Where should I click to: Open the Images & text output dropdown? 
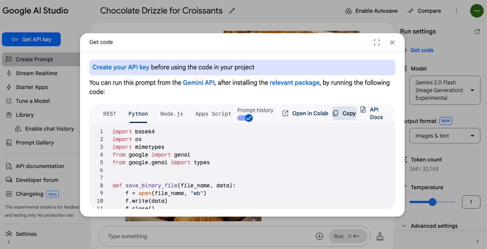pyautogui.click(x=444, y=136)
